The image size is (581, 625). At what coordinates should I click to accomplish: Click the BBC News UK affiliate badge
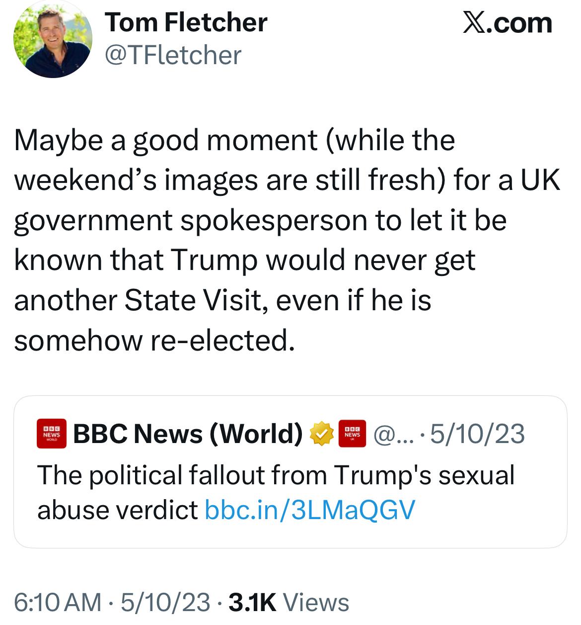[x=352, y=434]
